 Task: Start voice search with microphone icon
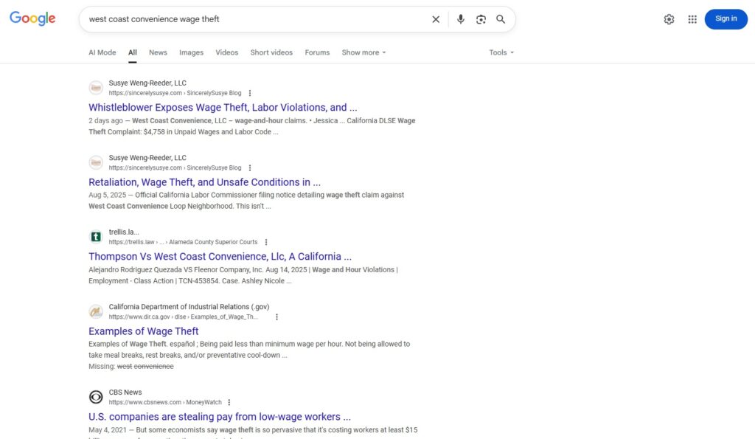[x=461, y=19]
